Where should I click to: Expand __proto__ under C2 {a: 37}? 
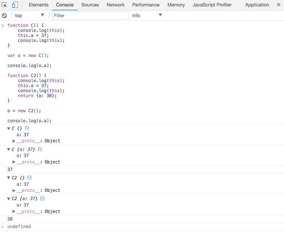[x=14, y=212]
